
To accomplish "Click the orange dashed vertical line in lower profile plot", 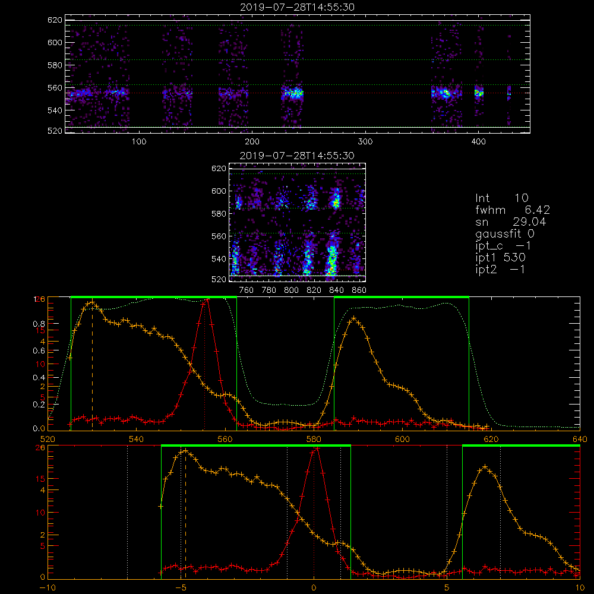I will tap(185, 514).
